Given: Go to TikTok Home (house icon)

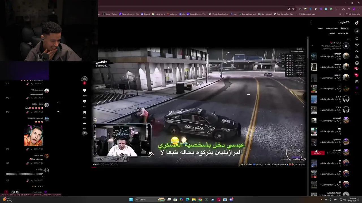Looking at the screenshot, I should pos(357,38).
